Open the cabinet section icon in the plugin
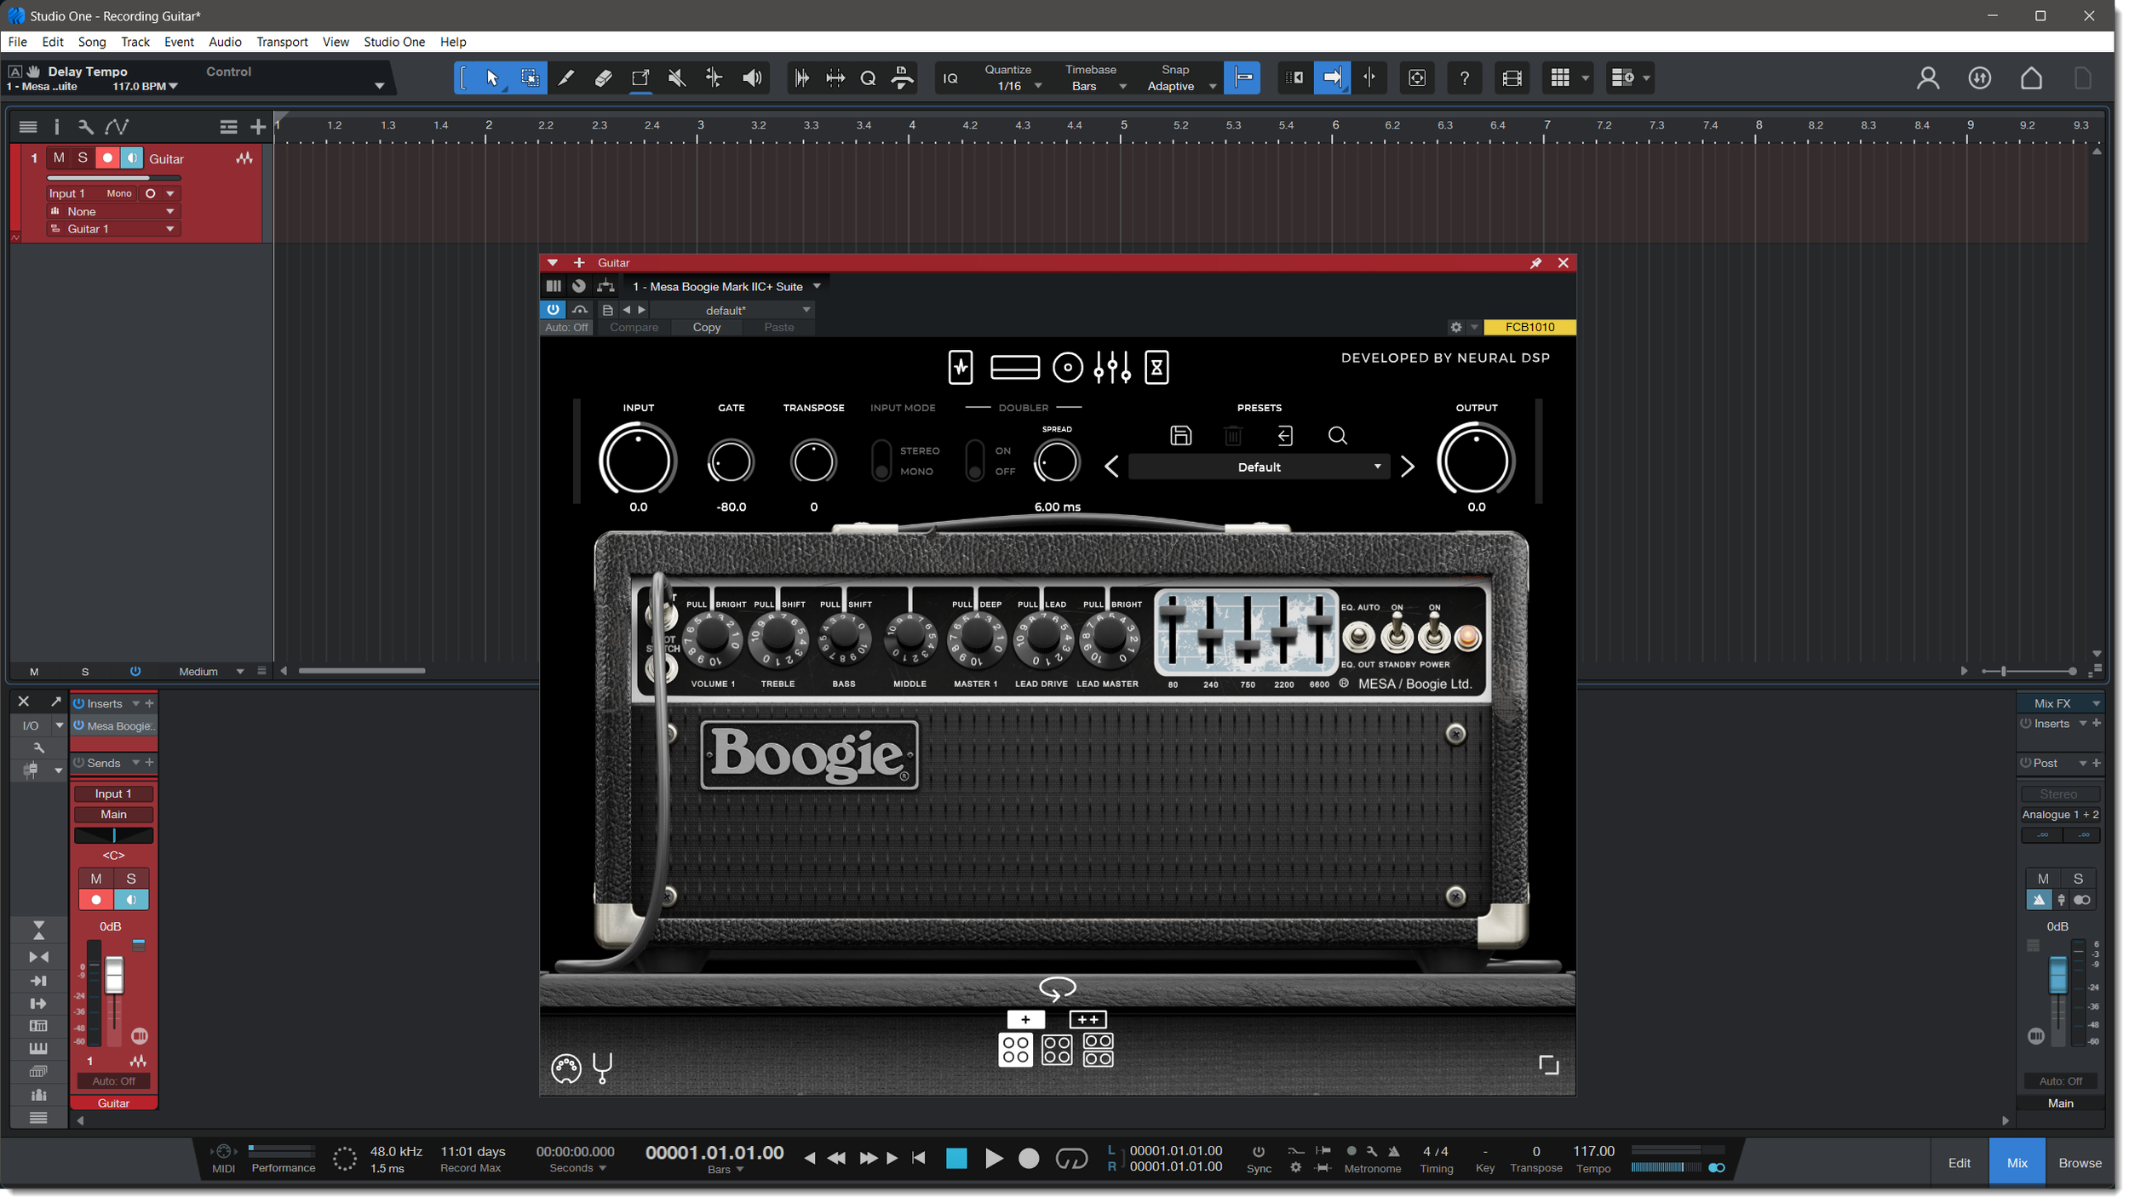The image size is (2129, 1203). (1067, 368)
